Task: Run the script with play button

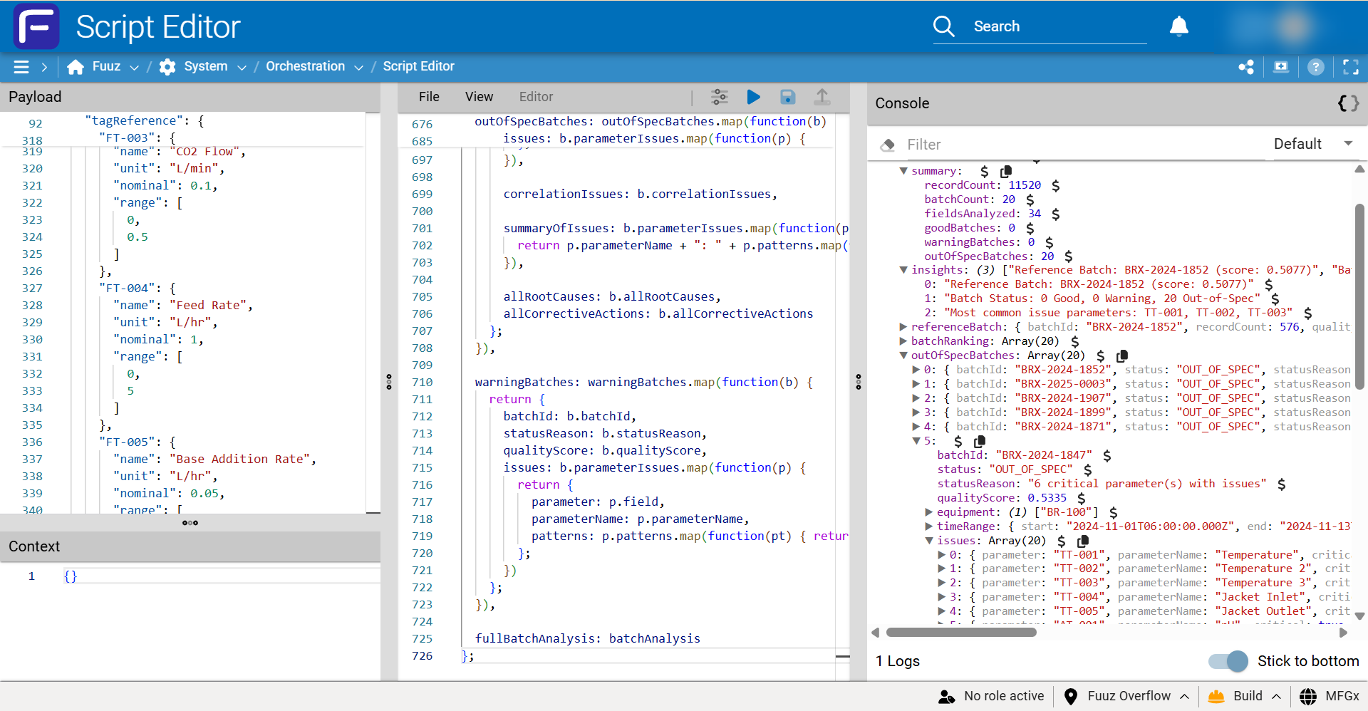Action: (754, 97)
